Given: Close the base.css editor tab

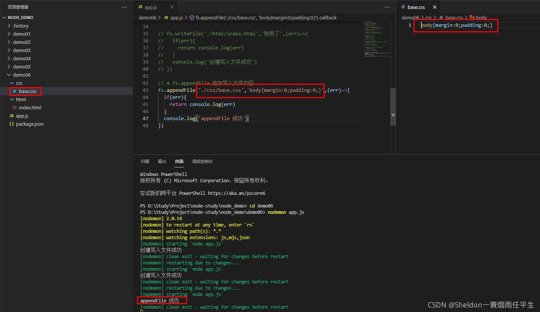Looking at the screenshot, I should pyautogui.click(x=435, y=7).
